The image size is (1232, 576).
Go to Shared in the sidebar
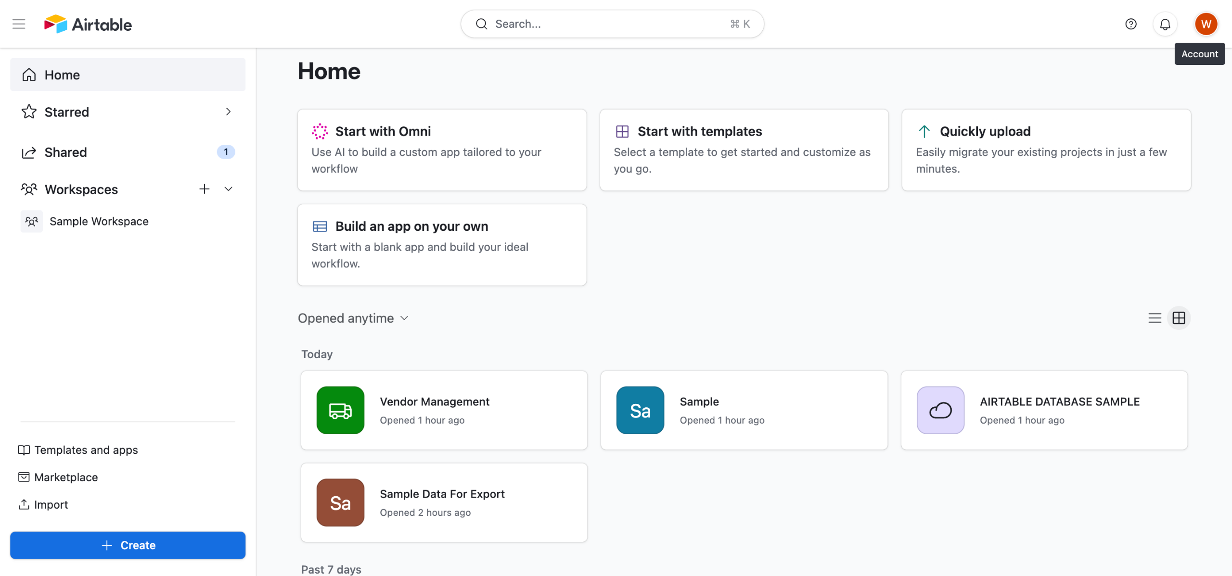click(x=66, y=152)
